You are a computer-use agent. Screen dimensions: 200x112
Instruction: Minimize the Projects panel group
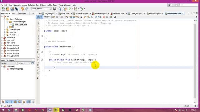[33, 14]
